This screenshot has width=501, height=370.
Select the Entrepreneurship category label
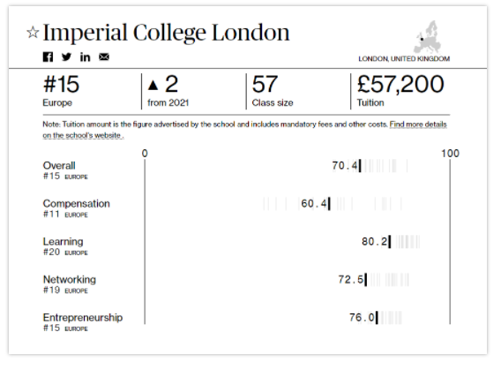(83, 318)
